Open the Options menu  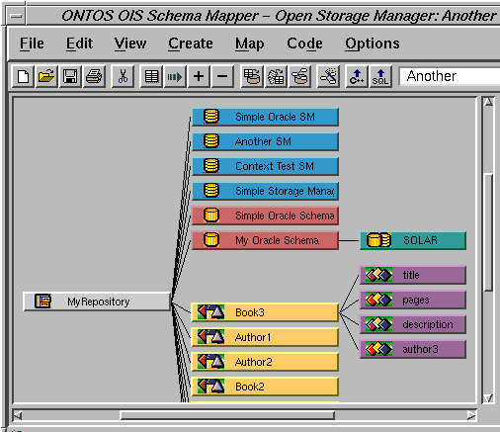tap(373, 43)
